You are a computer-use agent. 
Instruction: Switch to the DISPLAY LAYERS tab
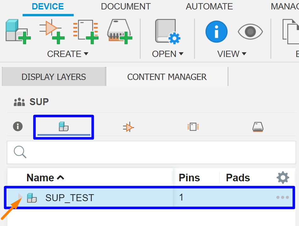54,76
